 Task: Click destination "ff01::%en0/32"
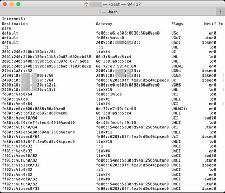tap(17, 151)
